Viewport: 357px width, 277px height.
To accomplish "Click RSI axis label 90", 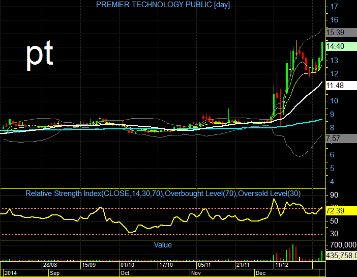I will [334, 195].
